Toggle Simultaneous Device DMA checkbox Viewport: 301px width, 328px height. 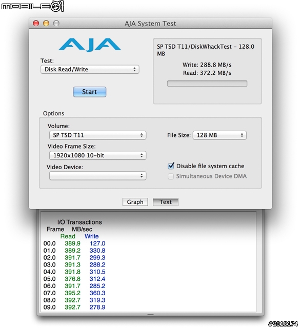(x=171, y=176)
